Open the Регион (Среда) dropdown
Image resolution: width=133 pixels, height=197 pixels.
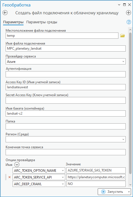(66, 139)
